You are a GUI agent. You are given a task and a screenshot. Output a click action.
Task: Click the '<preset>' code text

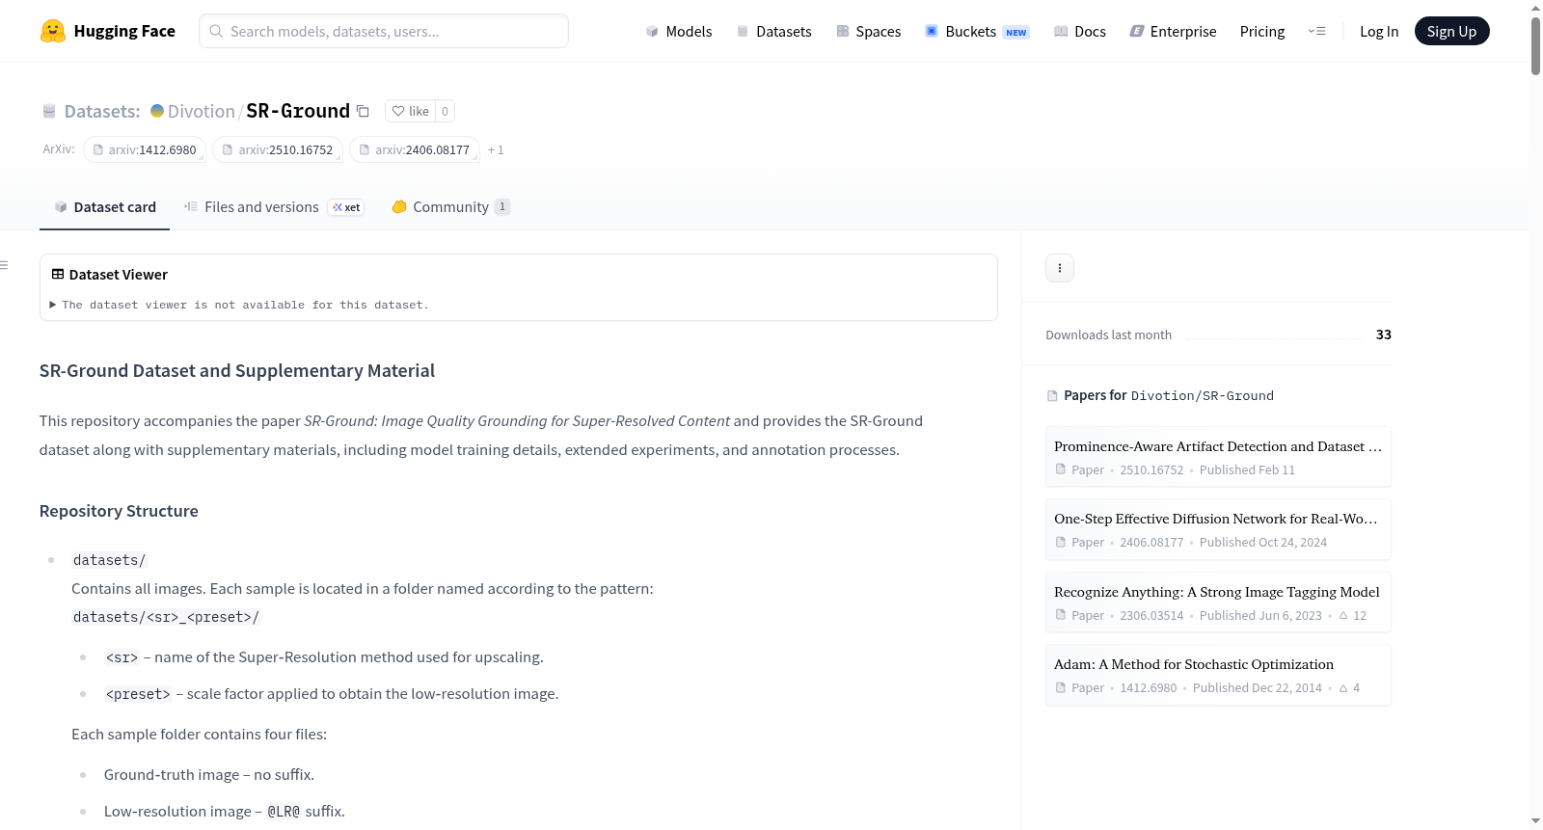(x=138, y=694)
